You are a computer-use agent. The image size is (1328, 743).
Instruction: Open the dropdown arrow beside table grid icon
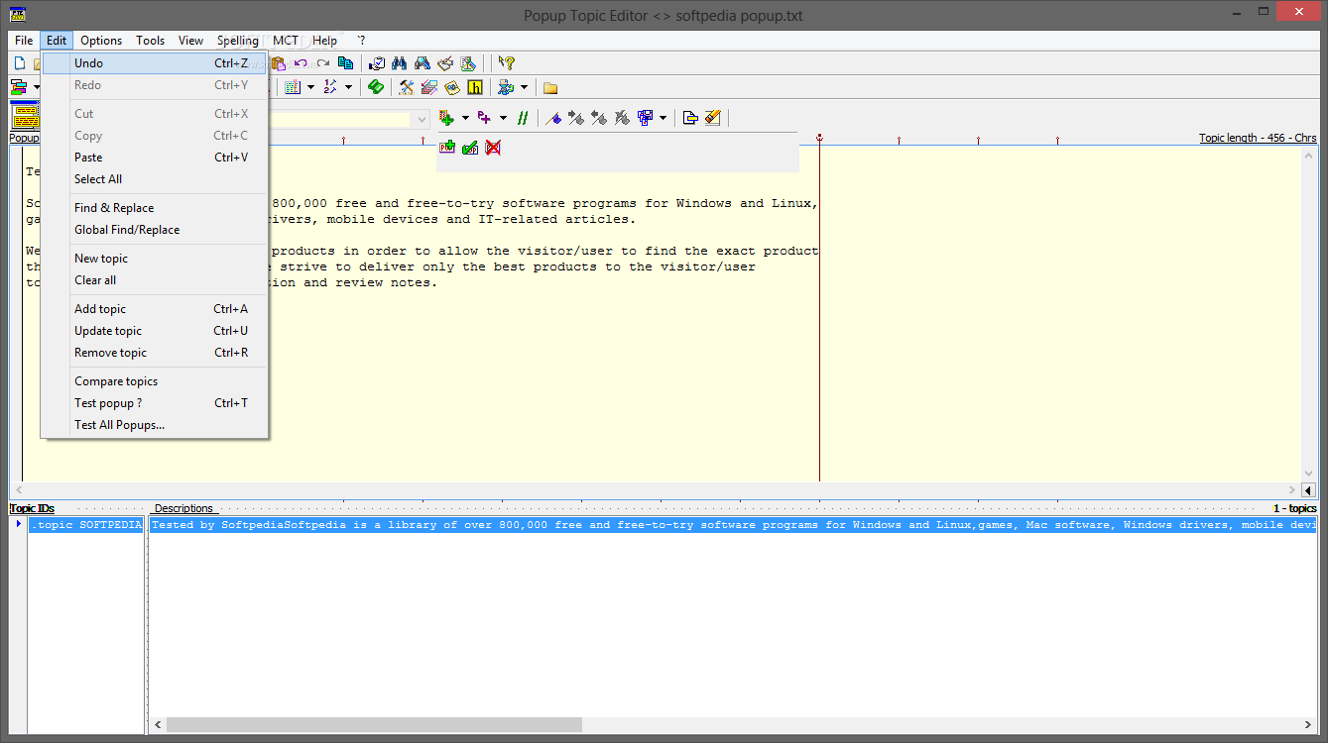[x=310, y=87]
